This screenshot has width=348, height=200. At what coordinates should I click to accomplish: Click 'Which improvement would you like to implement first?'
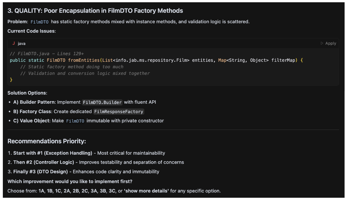click(x=70, y=181)
